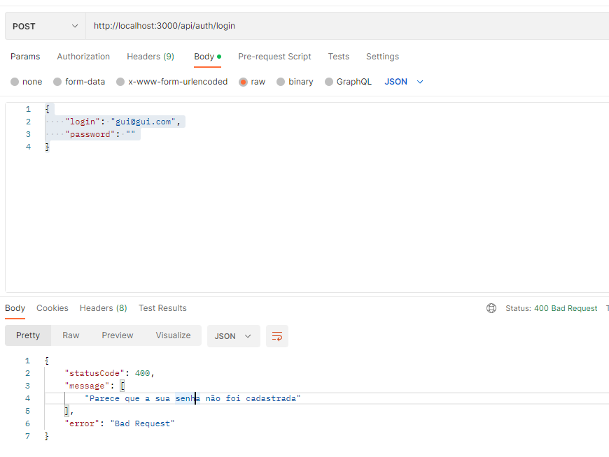Screen dimensions: 609x457
Task: Switch to the Pre-request Script tab
Action: (274, 57)
